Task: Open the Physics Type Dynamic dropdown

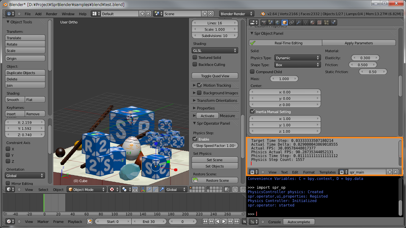Action: pos(298,58)
